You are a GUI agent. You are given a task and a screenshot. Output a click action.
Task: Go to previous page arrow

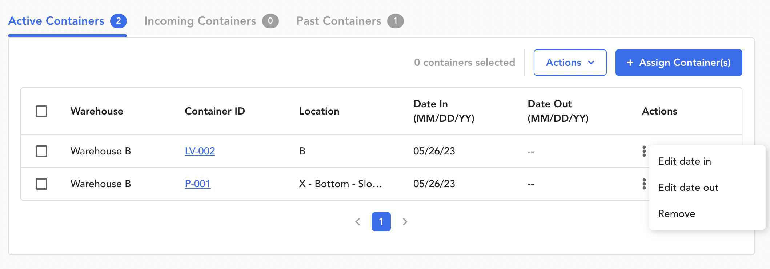pyautogui.click(x=358, y=222)
